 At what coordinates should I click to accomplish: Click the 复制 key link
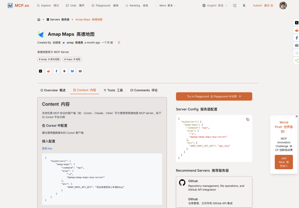click(47, 148)
